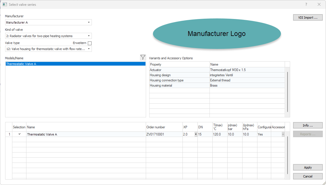The image size is (326, 185).
Task: Click the T(max) °C column header
Action: pyautogui.click(x=220, y=127)
